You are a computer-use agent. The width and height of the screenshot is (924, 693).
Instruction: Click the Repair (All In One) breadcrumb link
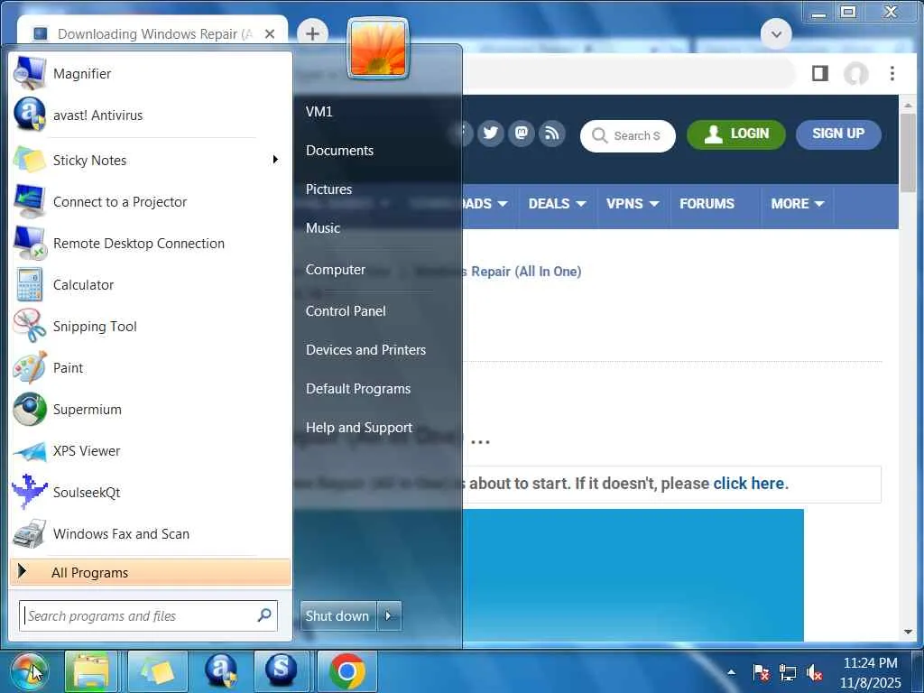tap(526, 272)
